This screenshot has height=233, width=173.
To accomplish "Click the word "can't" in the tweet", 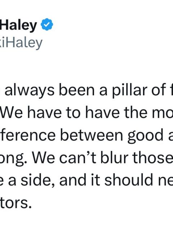I will point(78,158).
